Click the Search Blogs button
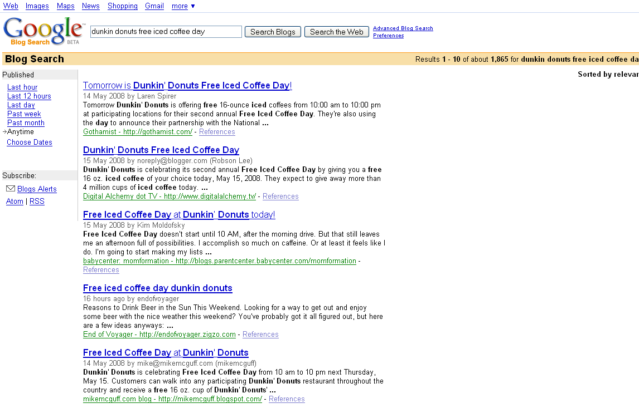639x408 pixels. pyautogui.click(x=273, y=32)
